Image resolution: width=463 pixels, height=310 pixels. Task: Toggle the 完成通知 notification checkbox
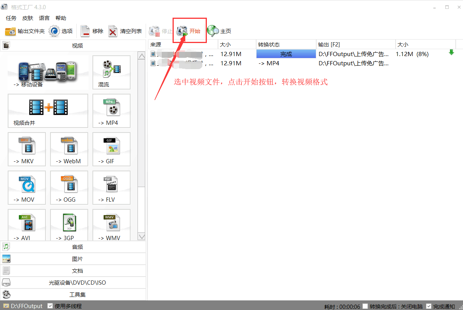(429, 306)
